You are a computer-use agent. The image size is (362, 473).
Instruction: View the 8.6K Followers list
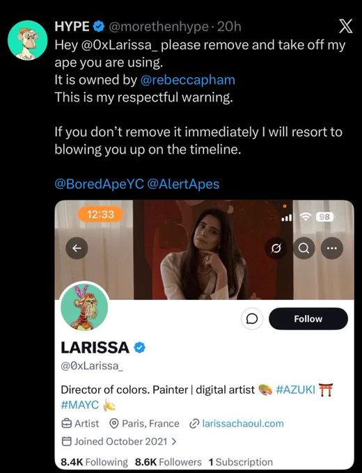click(x=168, y=462)
